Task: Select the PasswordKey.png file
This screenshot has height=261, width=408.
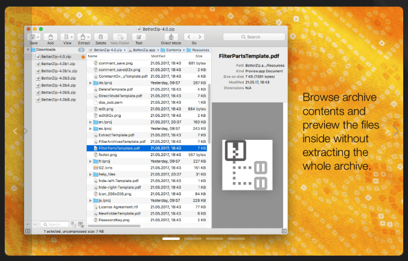Action: 147,220
